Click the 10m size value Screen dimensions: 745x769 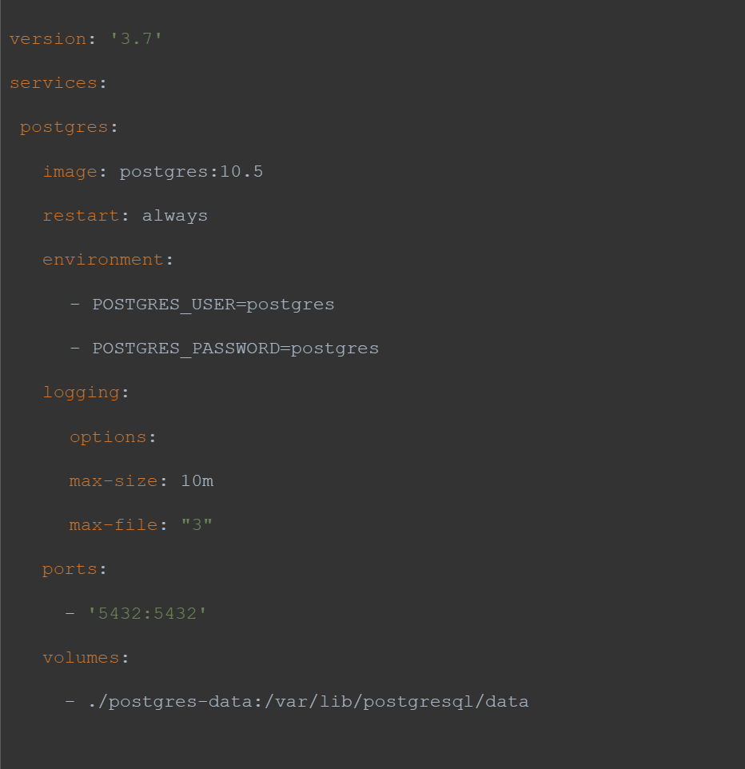point(197,481)
